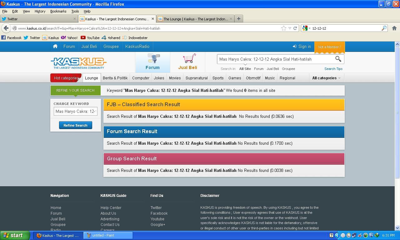Click KaskusRadio in top navigation
The image size is (400, 240).
(137, 46)
